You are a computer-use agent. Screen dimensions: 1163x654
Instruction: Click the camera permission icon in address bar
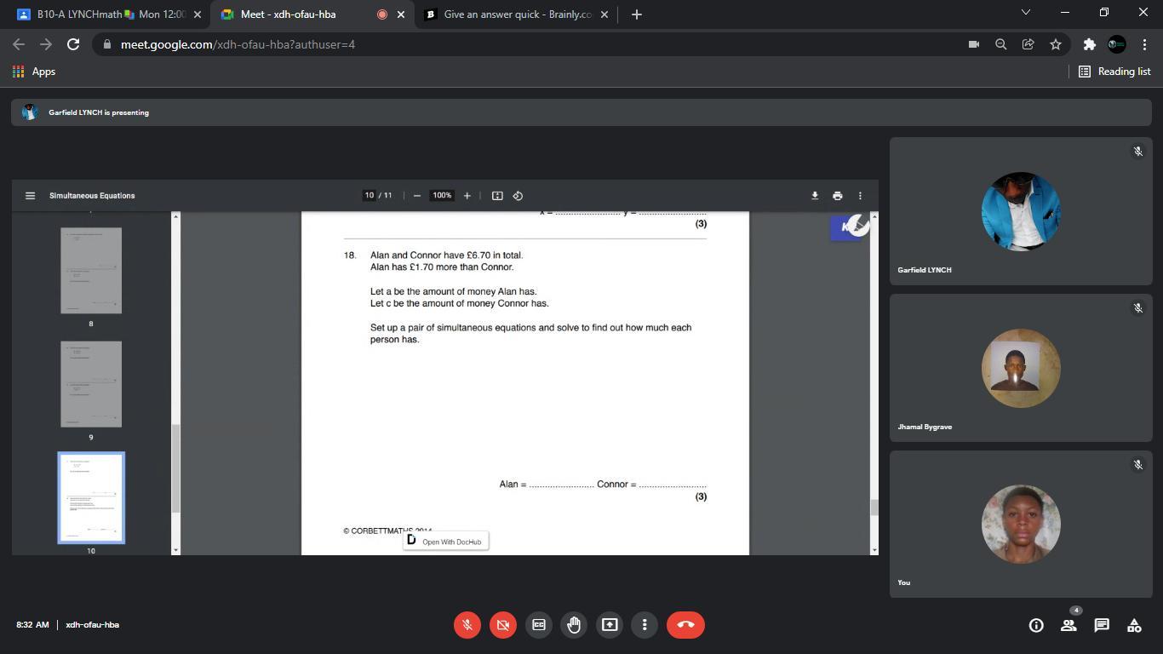(x=974, y=44)
